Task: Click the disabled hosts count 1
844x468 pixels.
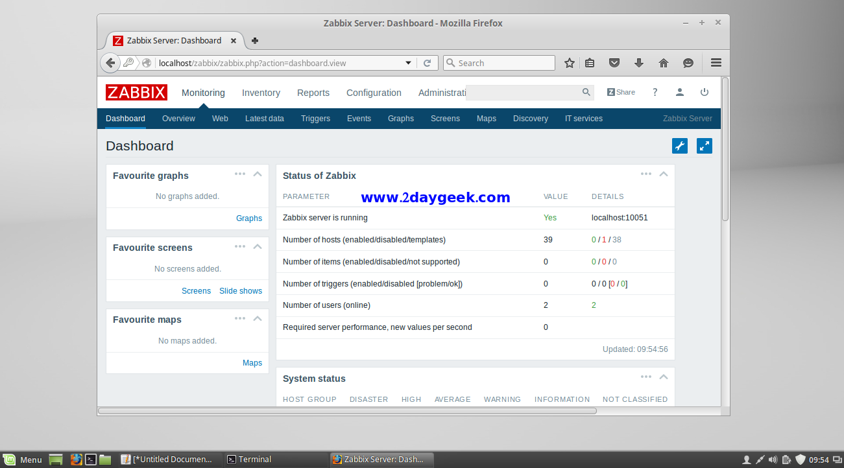Action: [603, 240]
